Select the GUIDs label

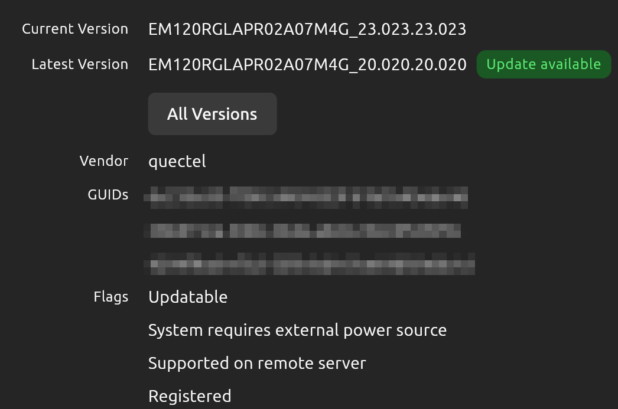coord(108,194)
